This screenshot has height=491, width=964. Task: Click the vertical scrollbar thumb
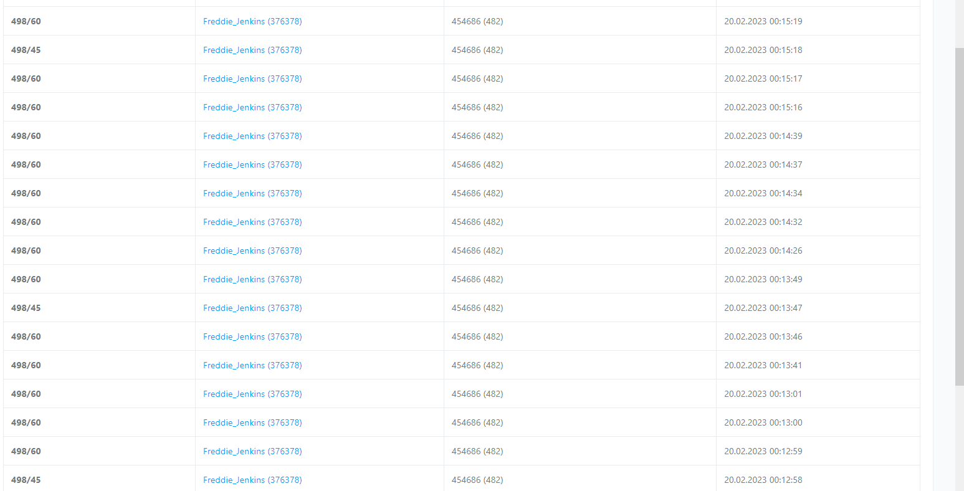(x=959, y=215)
